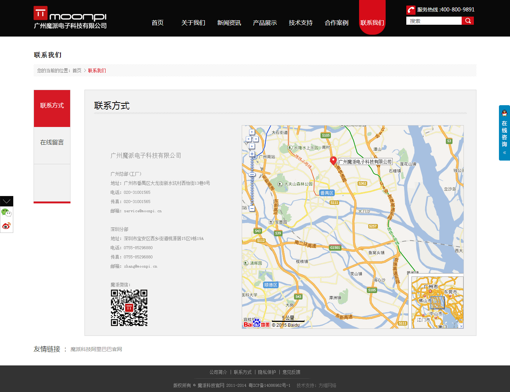Screen dimensions: 510x392
Task: Click the 长隆水上乐园 park icon on map
Action: [290, 148]
